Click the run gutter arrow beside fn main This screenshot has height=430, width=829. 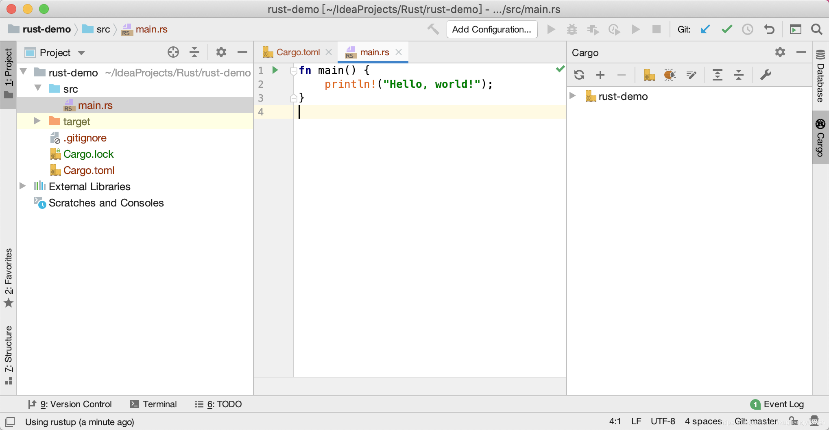point(275,70)
